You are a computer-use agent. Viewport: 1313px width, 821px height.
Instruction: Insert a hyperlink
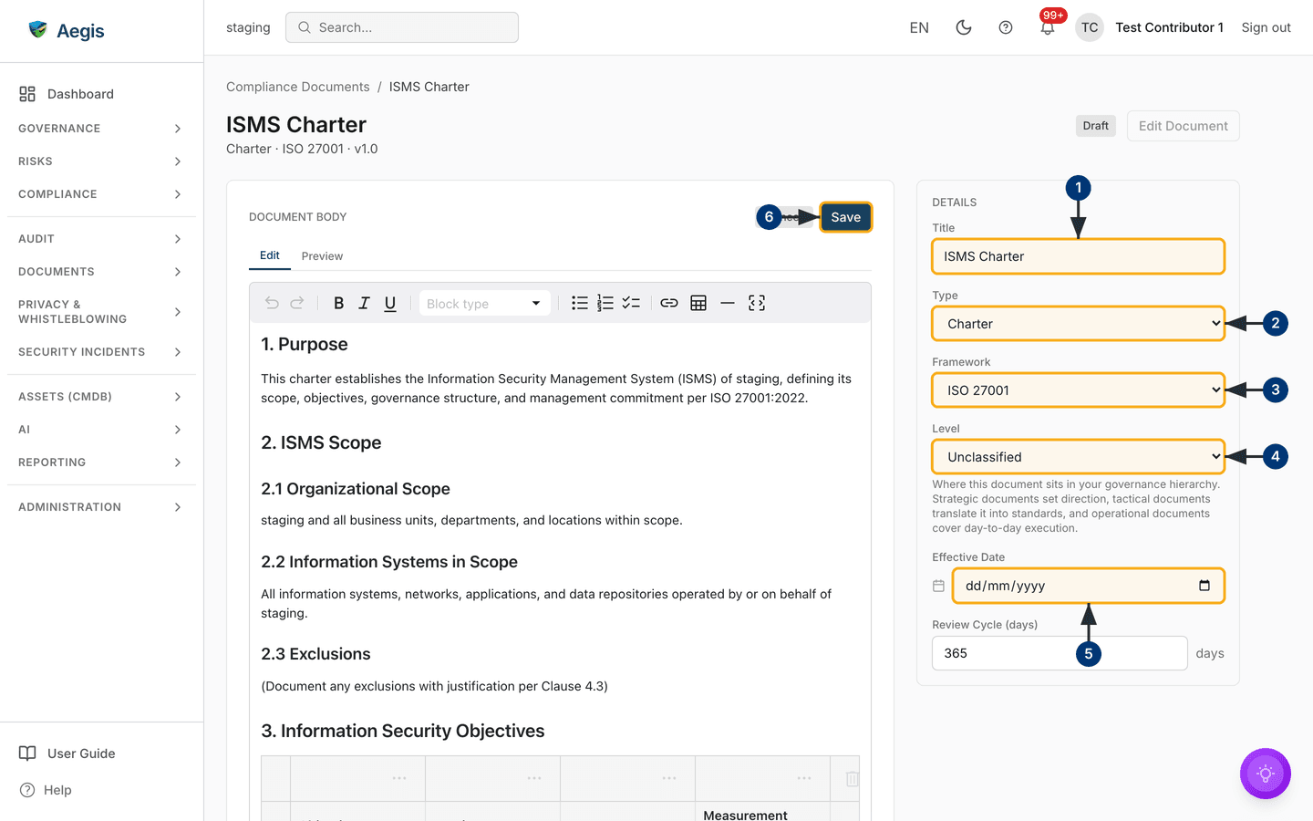pyautogui.click(x=669, y=303)
